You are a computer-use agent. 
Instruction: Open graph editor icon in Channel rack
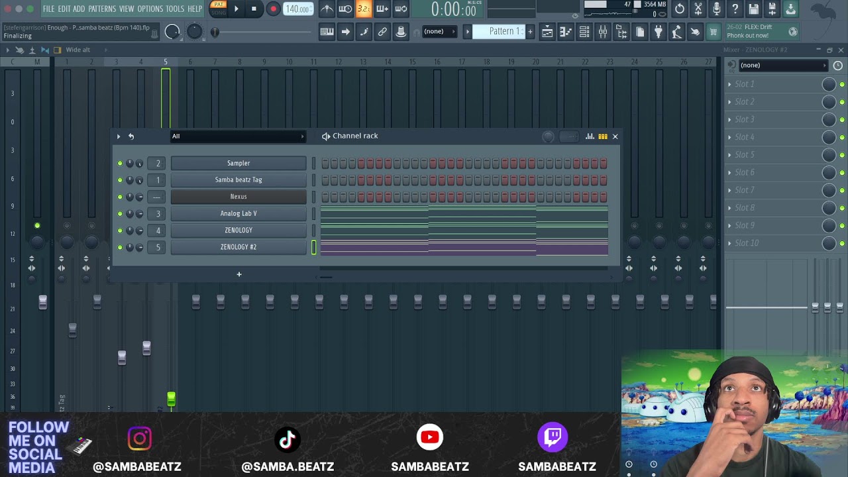coord(590,136)
